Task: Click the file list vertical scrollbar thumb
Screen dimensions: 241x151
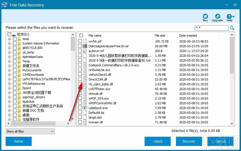Action: pyautogui.click(x=232, y=56)
